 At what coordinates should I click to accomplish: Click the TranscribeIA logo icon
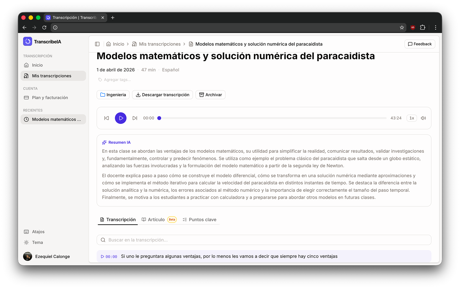pyautogui.click(x=27, y=41)
